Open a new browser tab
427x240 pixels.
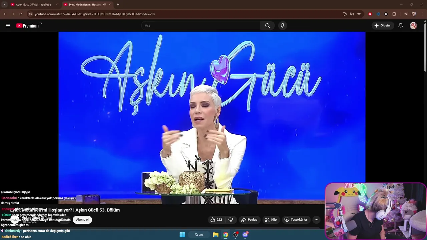pos(118,5)
